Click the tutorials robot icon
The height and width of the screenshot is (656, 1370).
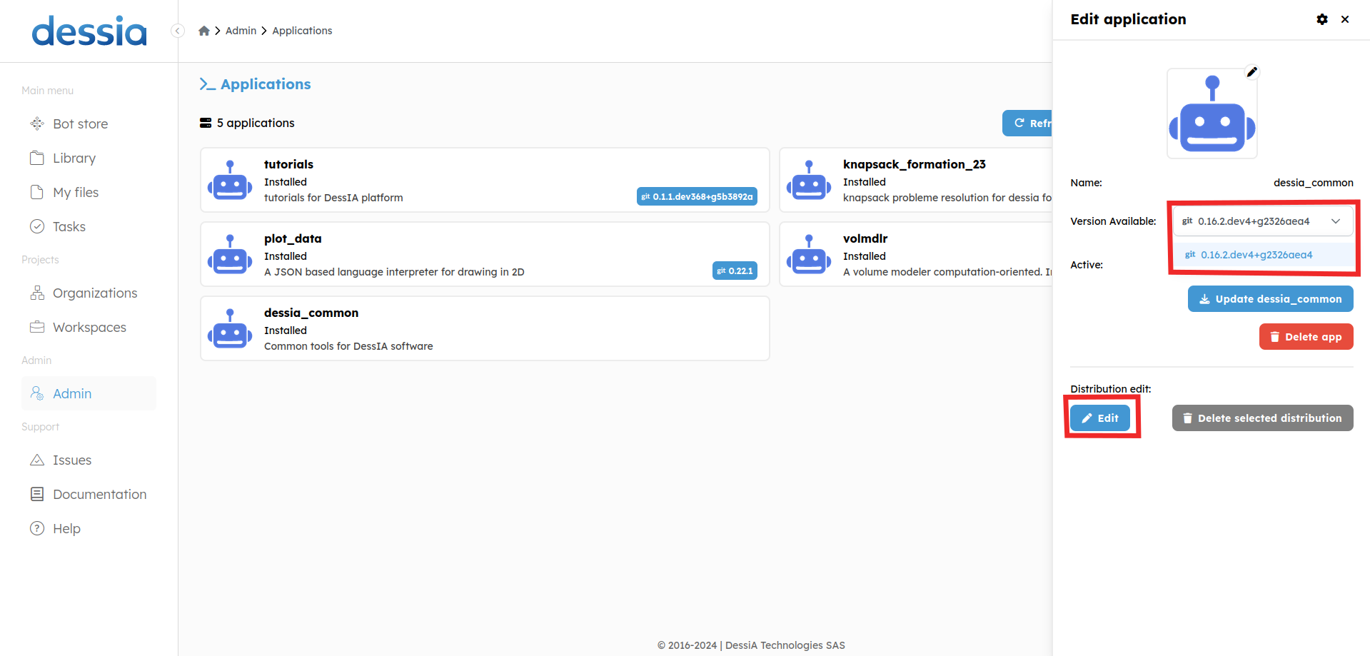click(x=230, y=180)
